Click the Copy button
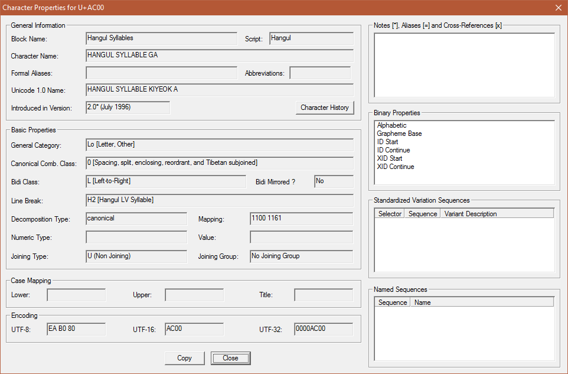 point(184,358)
